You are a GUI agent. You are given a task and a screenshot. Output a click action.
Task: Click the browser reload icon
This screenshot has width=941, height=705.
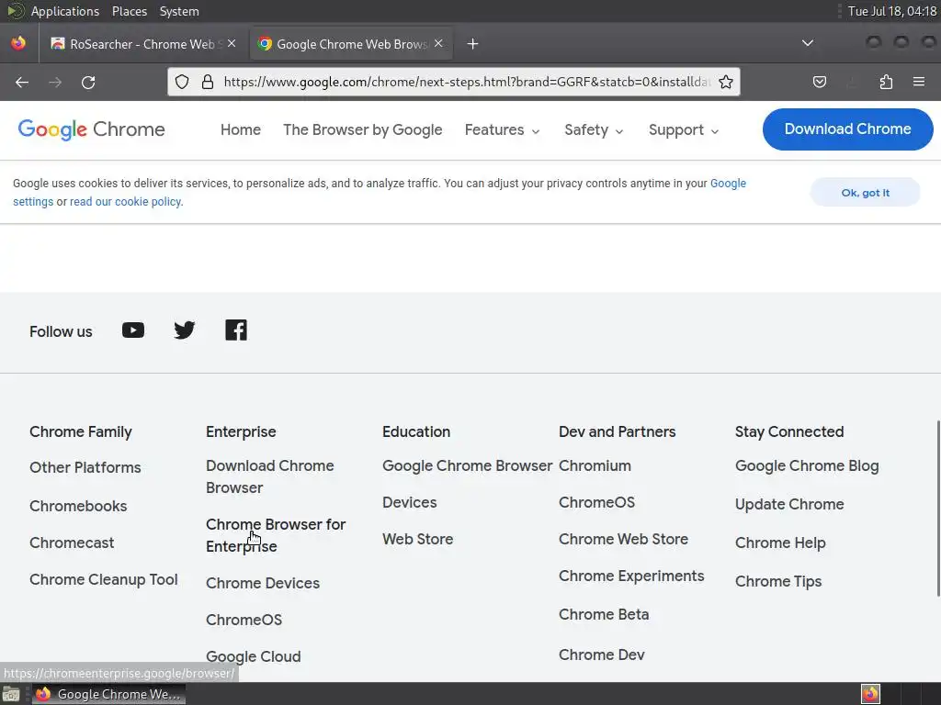88,83
